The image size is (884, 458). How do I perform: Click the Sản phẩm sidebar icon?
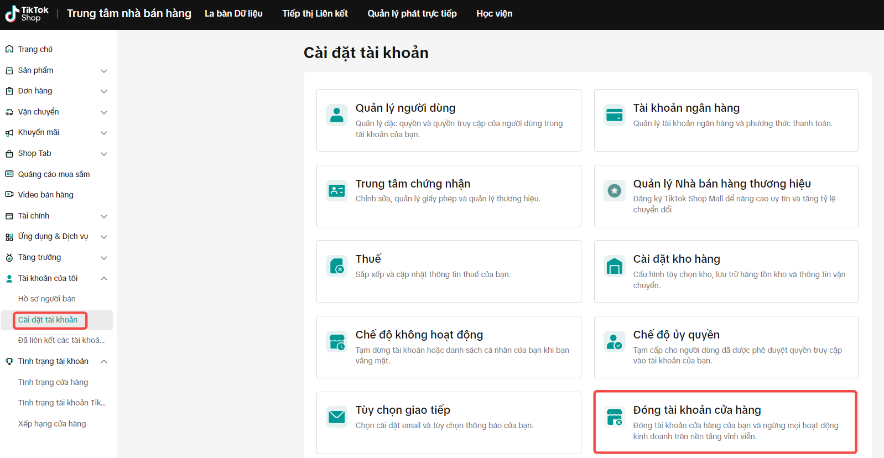click(x=9, y=70)
